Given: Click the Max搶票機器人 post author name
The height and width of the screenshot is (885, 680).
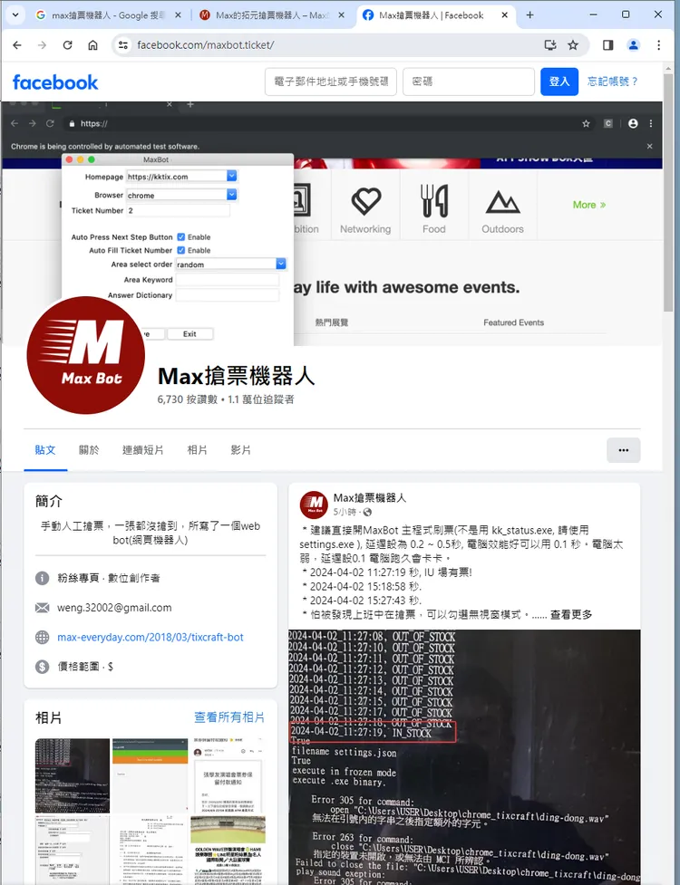Looking at the screenshot, I should pos(369,498).
